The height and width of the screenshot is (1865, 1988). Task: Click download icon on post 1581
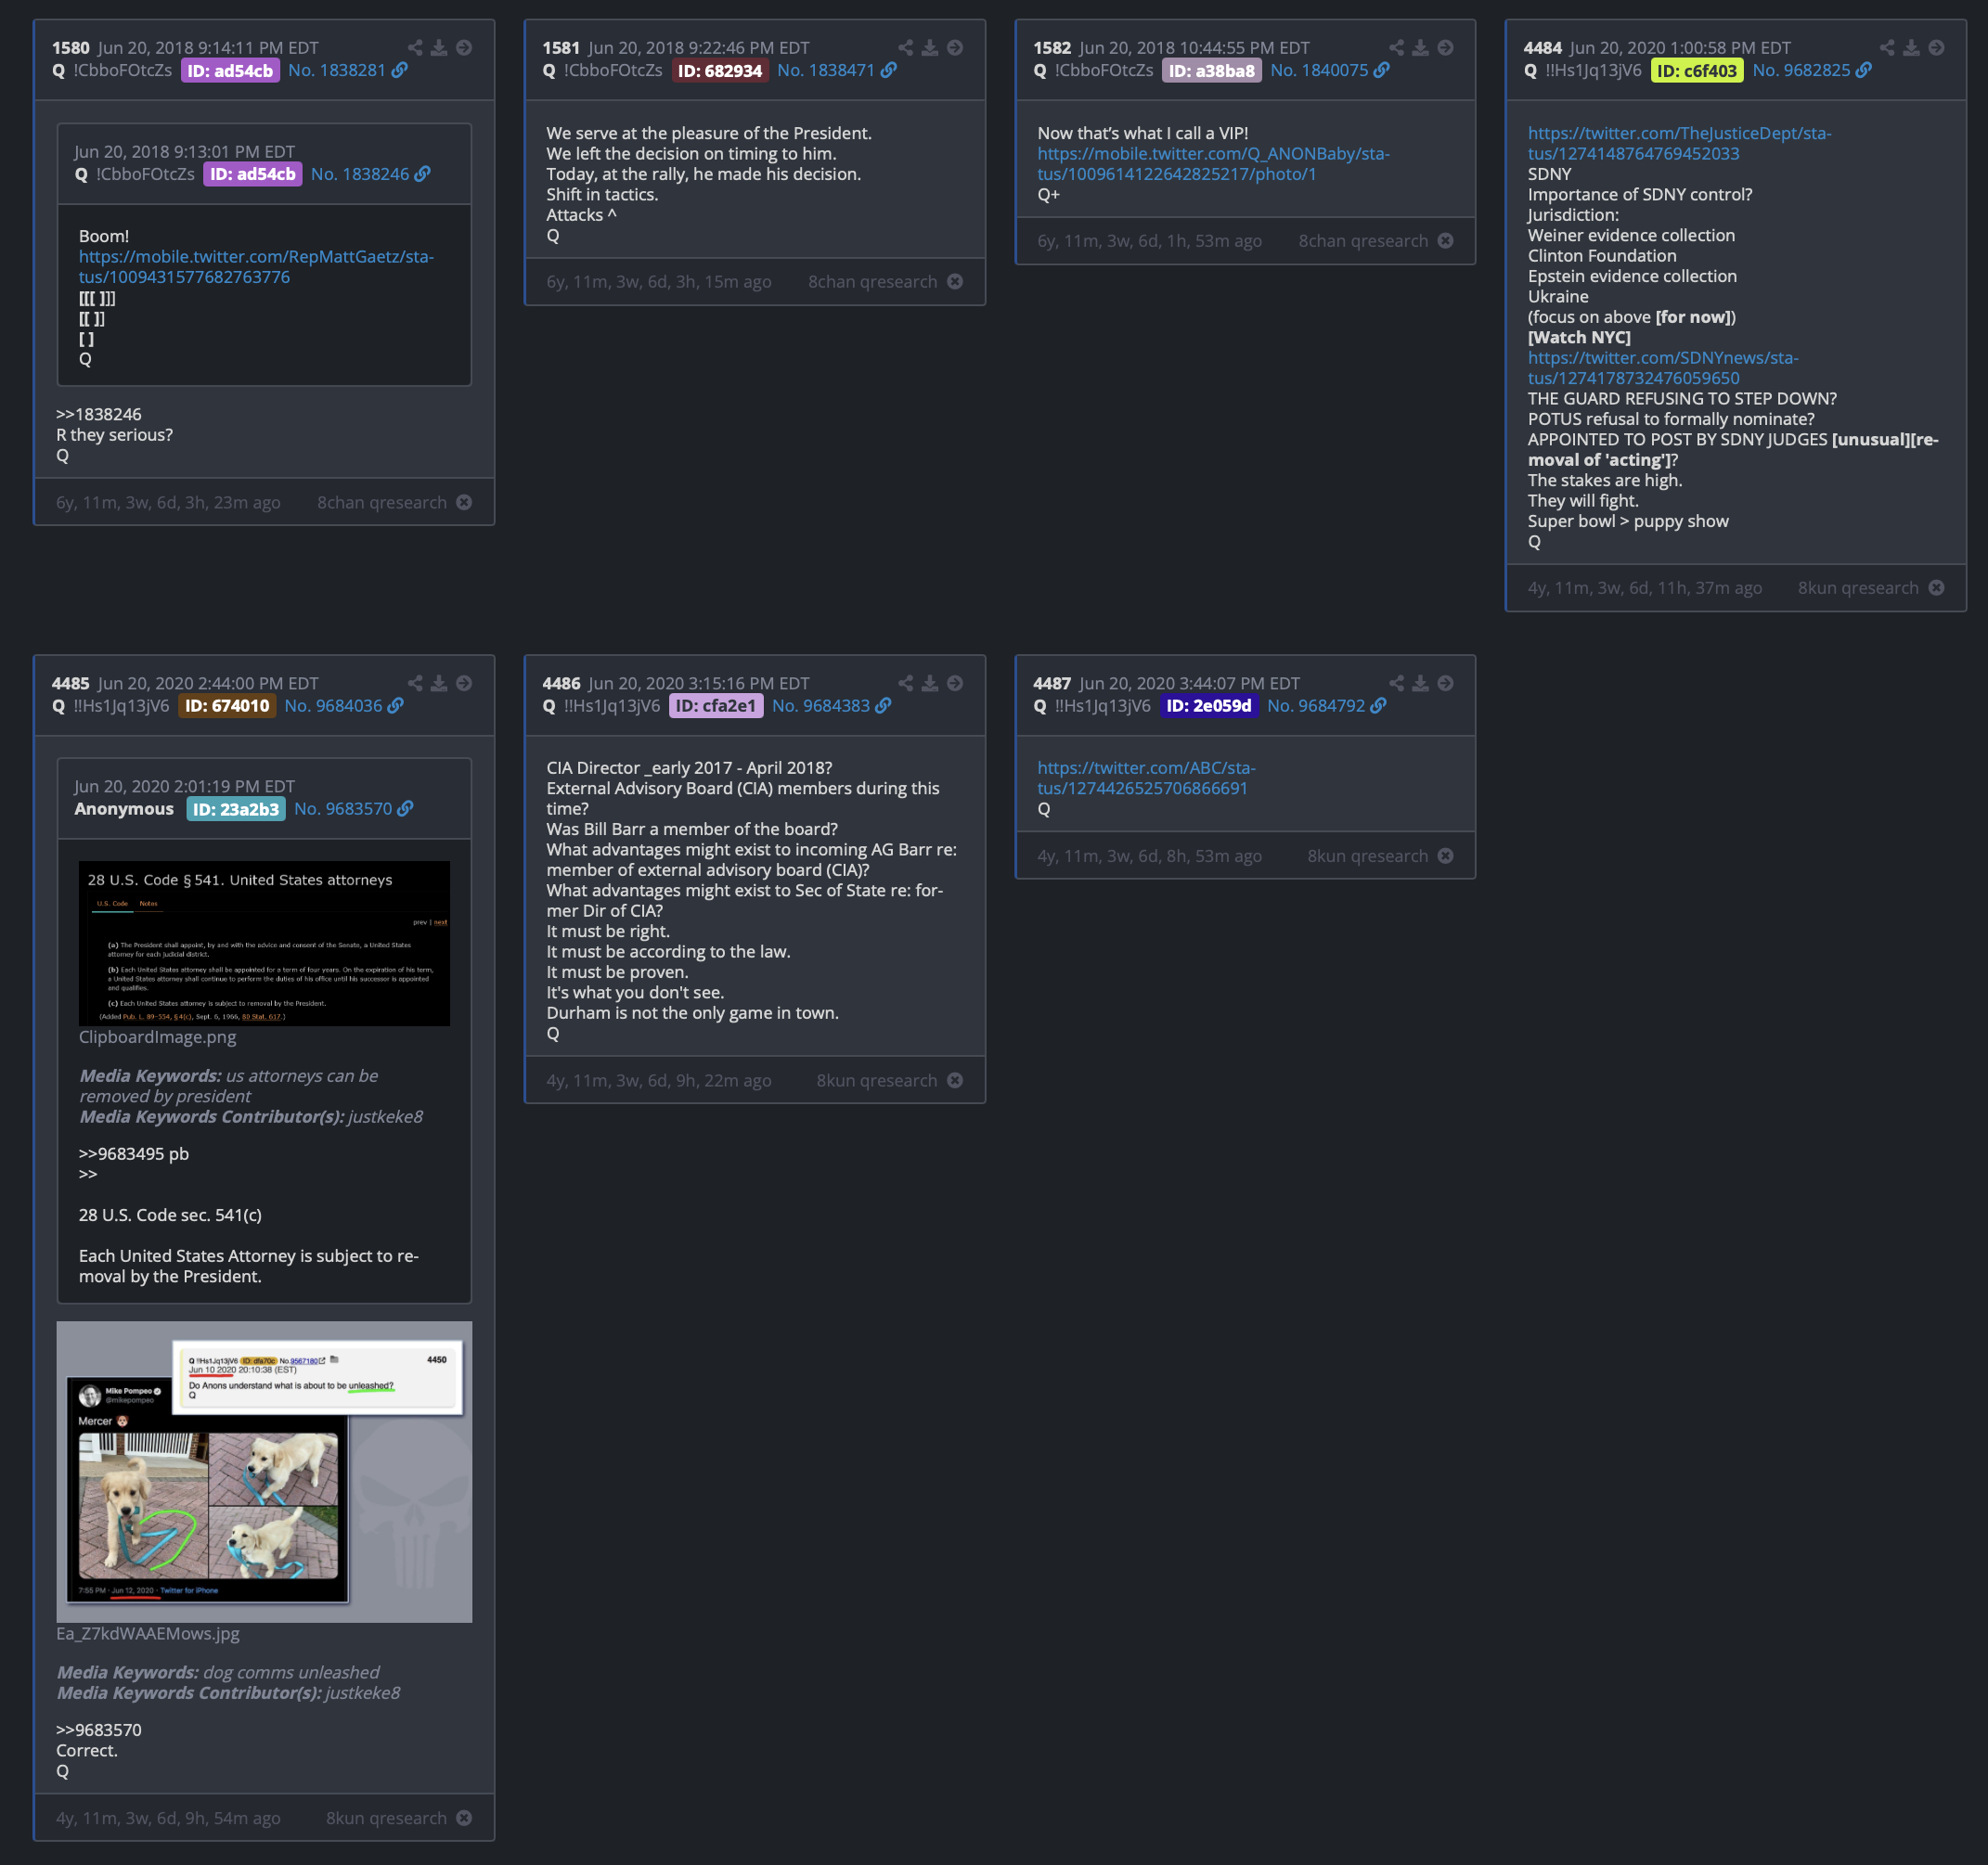[x=930, y=47]
